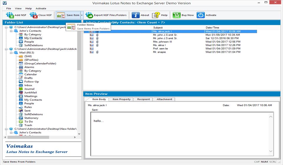Select the Calendar folder icon

[x=21, y=74]
